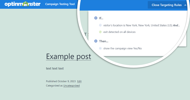Viewport: 190px width, 100px height.
Task: Collapse the If... rule group
Action: click(x=96, y=18)
